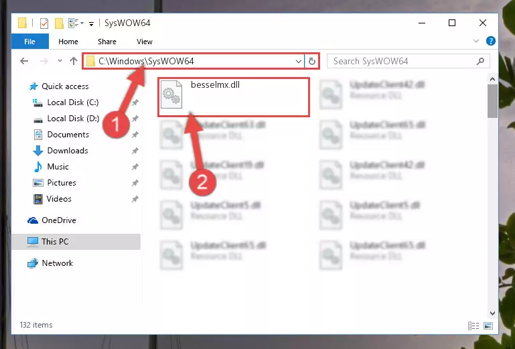Viewport: 515px width, 349px height.
Task: Select OneDrive in the navigation pane
Action: 52,220
